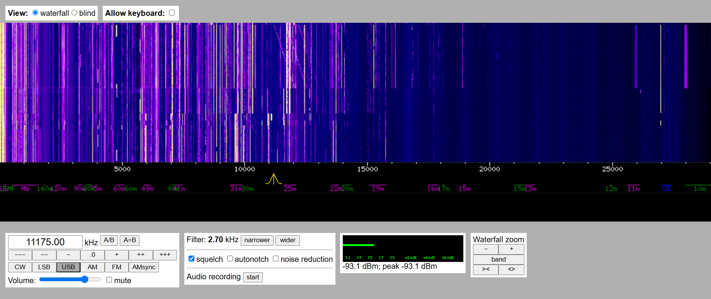711x299 pixels.
Task: Switch to FM mode
Action: pos(117,267)
